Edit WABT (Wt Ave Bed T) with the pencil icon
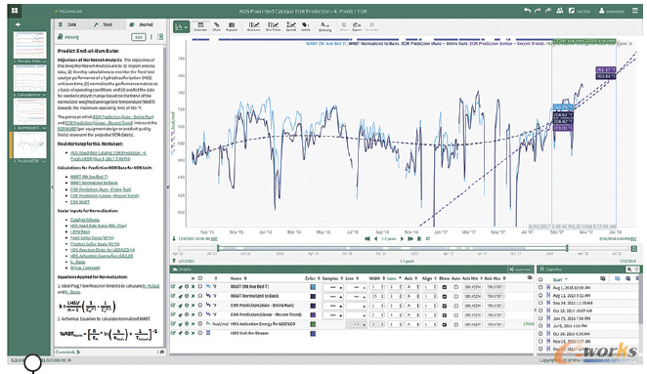Image resolution: width=647 pixels, height=374 pixels. [173, 286]
